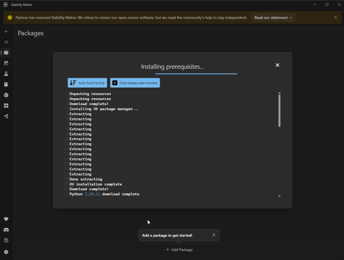
Task: Click the scroll-down arrow of the log
Action: (x=279, y=196)
